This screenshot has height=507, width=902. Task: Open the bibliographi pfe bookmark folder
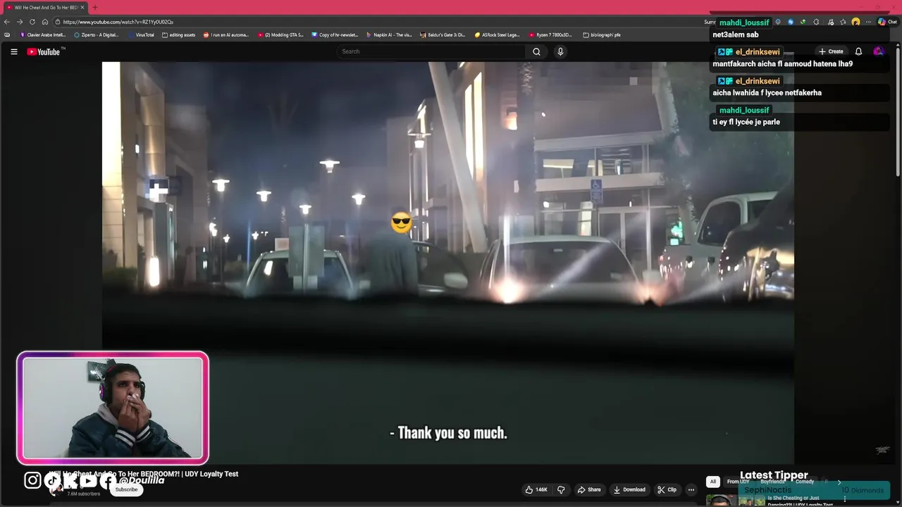[x=602, y=35]
